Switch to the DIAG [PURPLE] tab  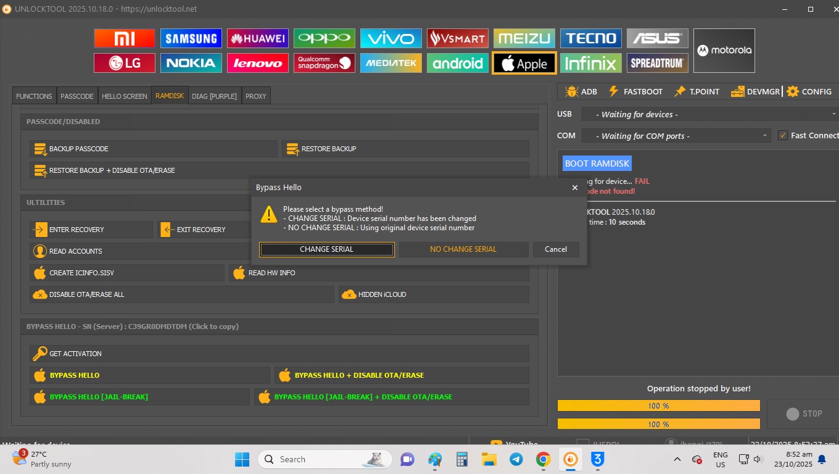[x=214, y=96]
